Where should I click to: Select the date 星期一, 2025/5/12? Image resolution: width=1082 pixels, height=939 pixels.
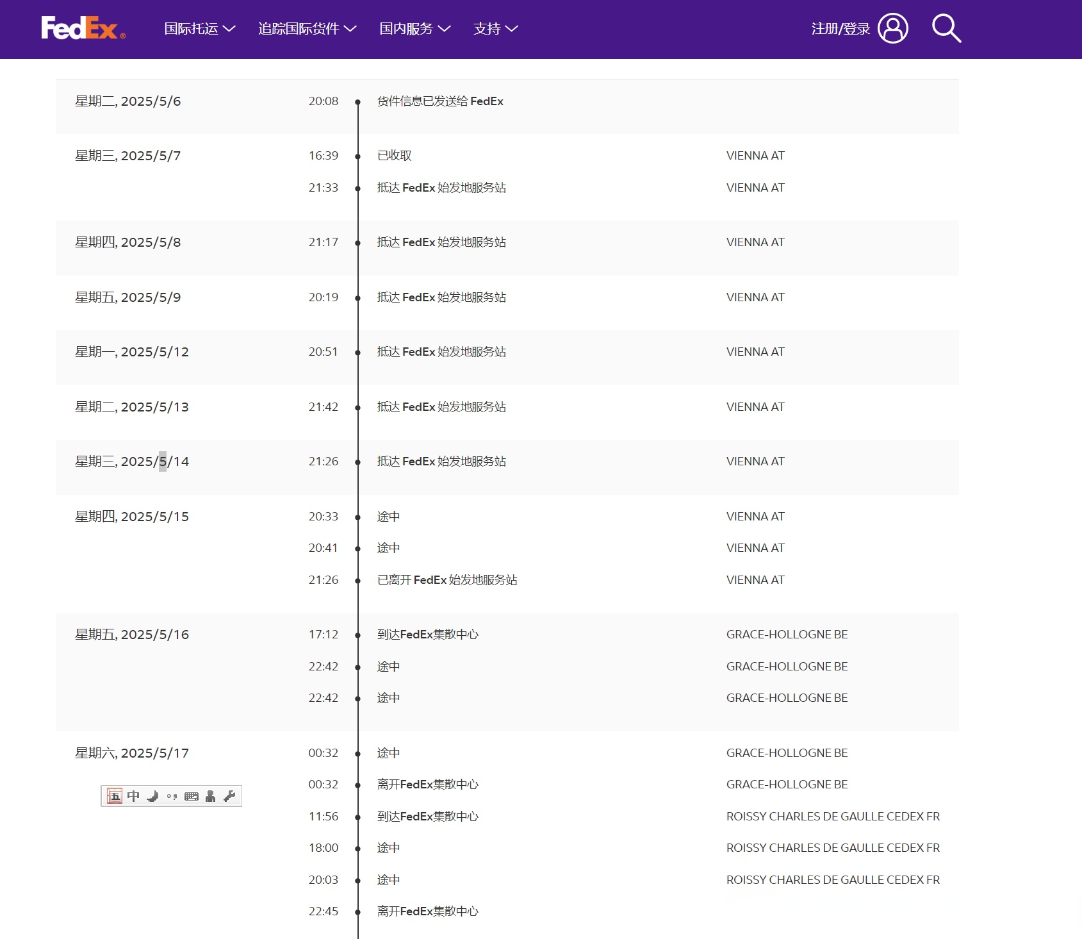click(x=132, y=352)
